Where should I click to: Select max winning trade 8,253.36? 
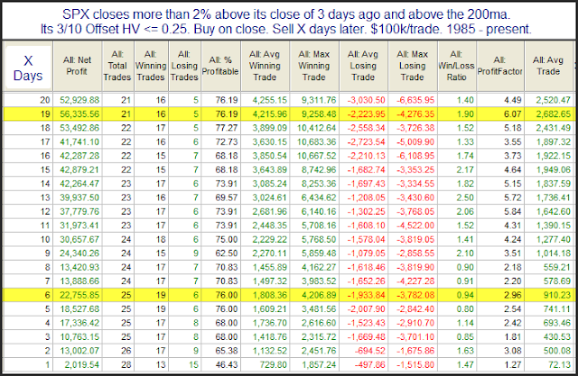[x=319, y=184]
